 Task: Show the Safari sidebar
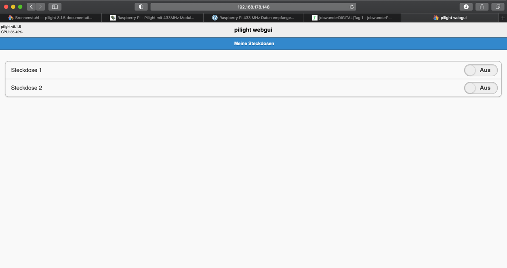click(55, 7)
